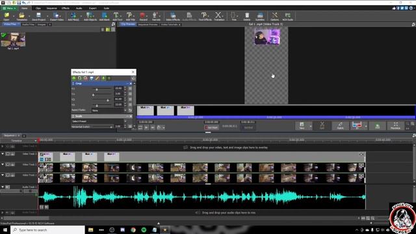This screenshot has width=416, height=234.
Task: Select the fail 1.mp4 thumbnail in the bin
Action: pos(13,40)
